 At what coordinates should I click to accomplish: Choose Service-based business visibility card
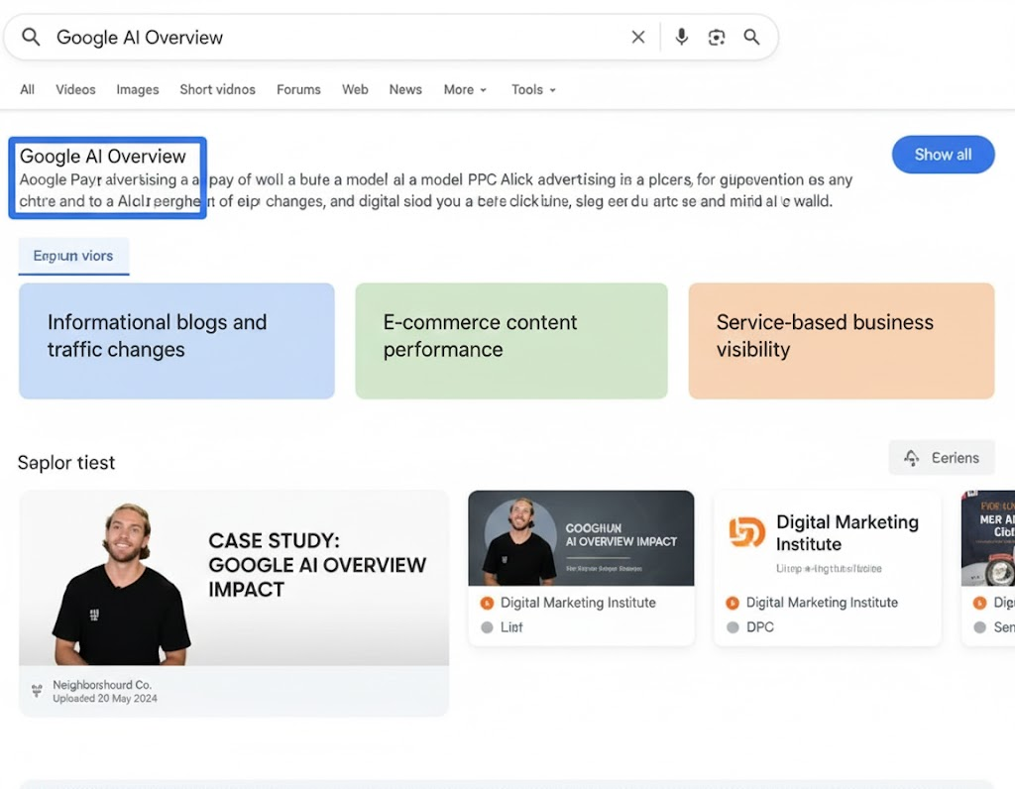[x=841, y=341]
